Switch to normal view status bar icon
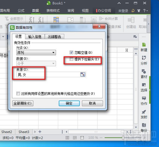 (67, 138)
